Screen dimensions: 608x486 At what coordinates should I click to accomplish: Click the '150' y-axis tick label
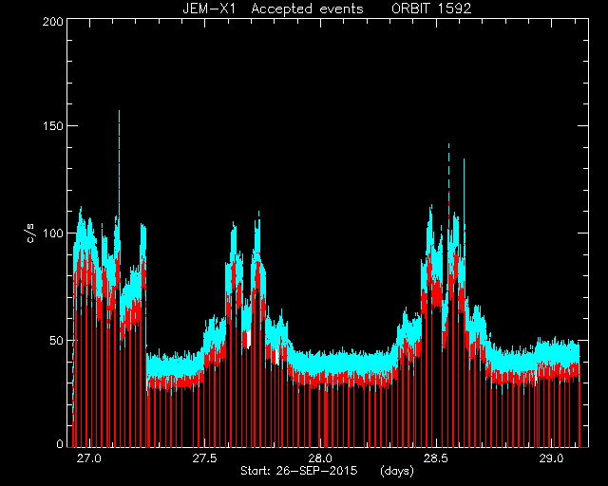tap(53, 126)
